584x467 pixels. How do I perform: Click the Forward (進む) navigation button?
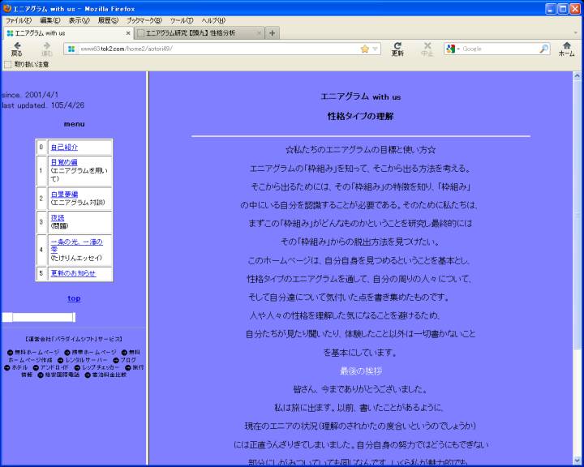(x=47, y=49)
